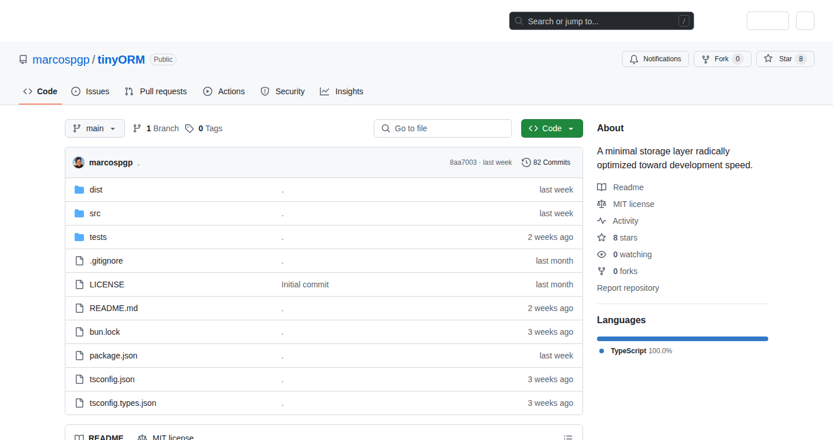Open commit hash 8aa7003
833x440 pixels.
[x=463, y=162]
